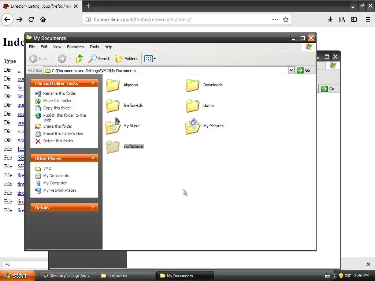Open the File menu
Screen dimensions: 375x281
coord(32,47)
